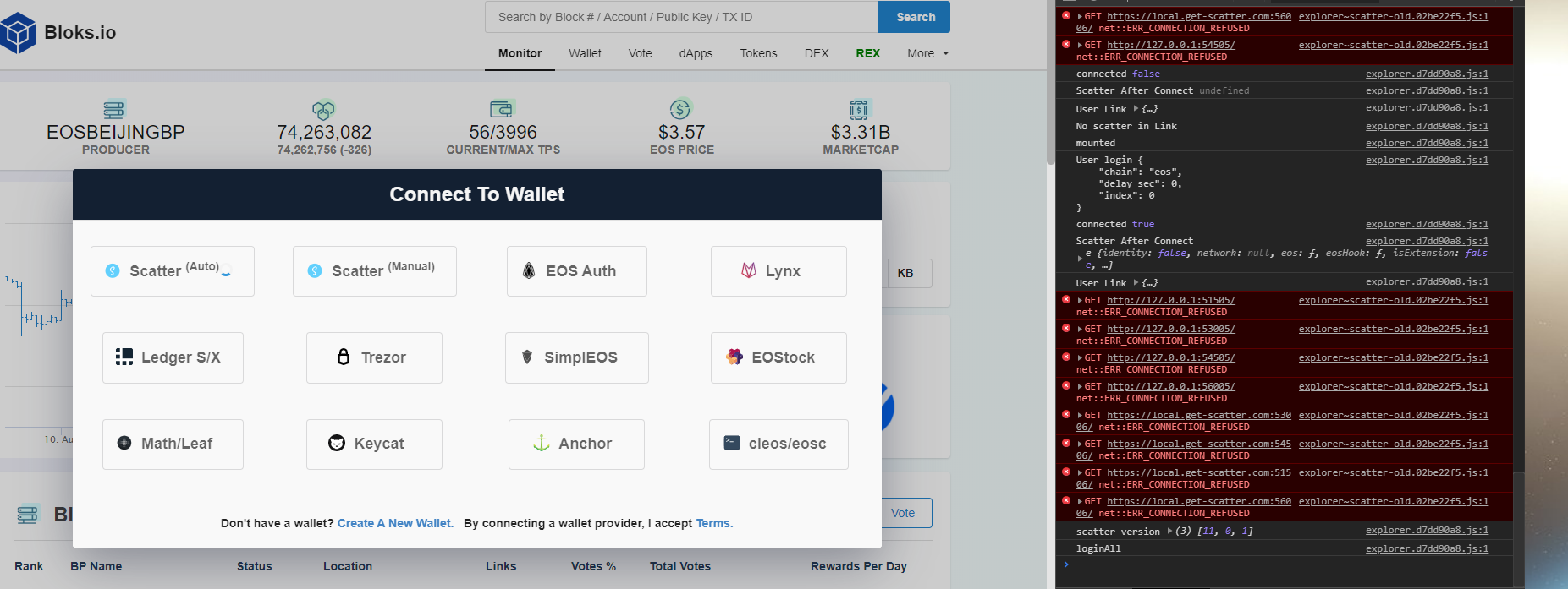Image resolution: width=1568 pixels, height=589 pixels.
Task: Click the blocks icon above 74,263,082
Action: [x=323, y=109]
